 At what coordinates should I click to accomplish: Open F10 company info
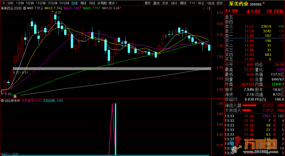(192, 3)
